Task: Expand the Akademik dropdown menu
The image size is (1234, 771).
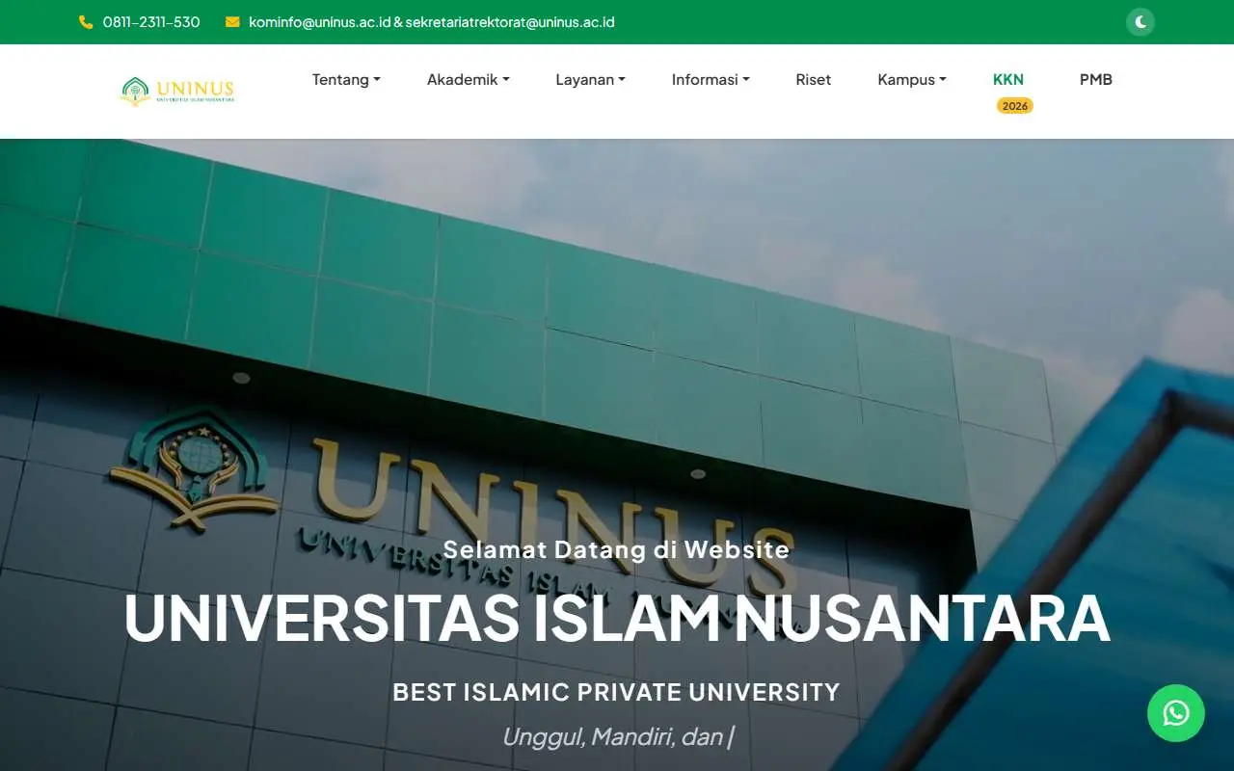Action: [x=468, y=80]
